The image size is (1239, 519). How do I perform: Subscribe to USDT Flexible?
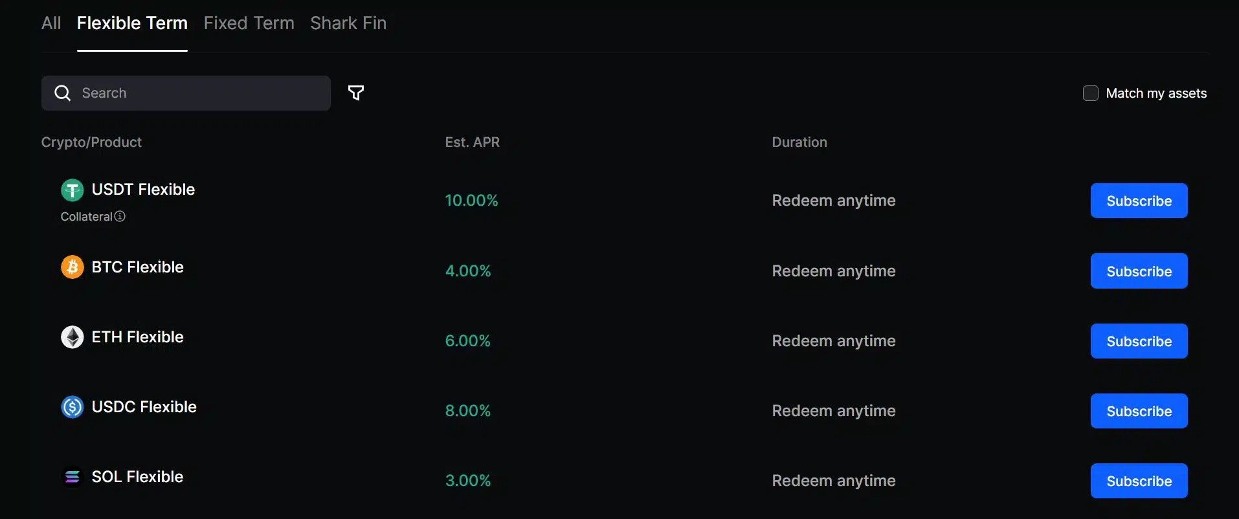[x=1139, y=201]
